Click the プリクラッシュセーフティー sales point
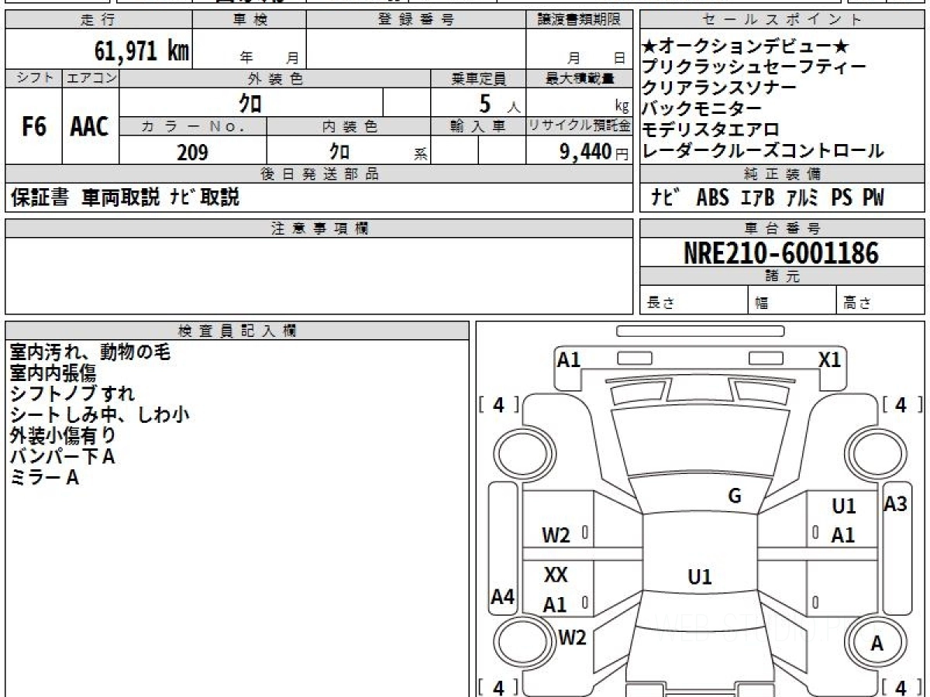Image resolution: width=930 pixels, height=697 pixels. [754, 67]
